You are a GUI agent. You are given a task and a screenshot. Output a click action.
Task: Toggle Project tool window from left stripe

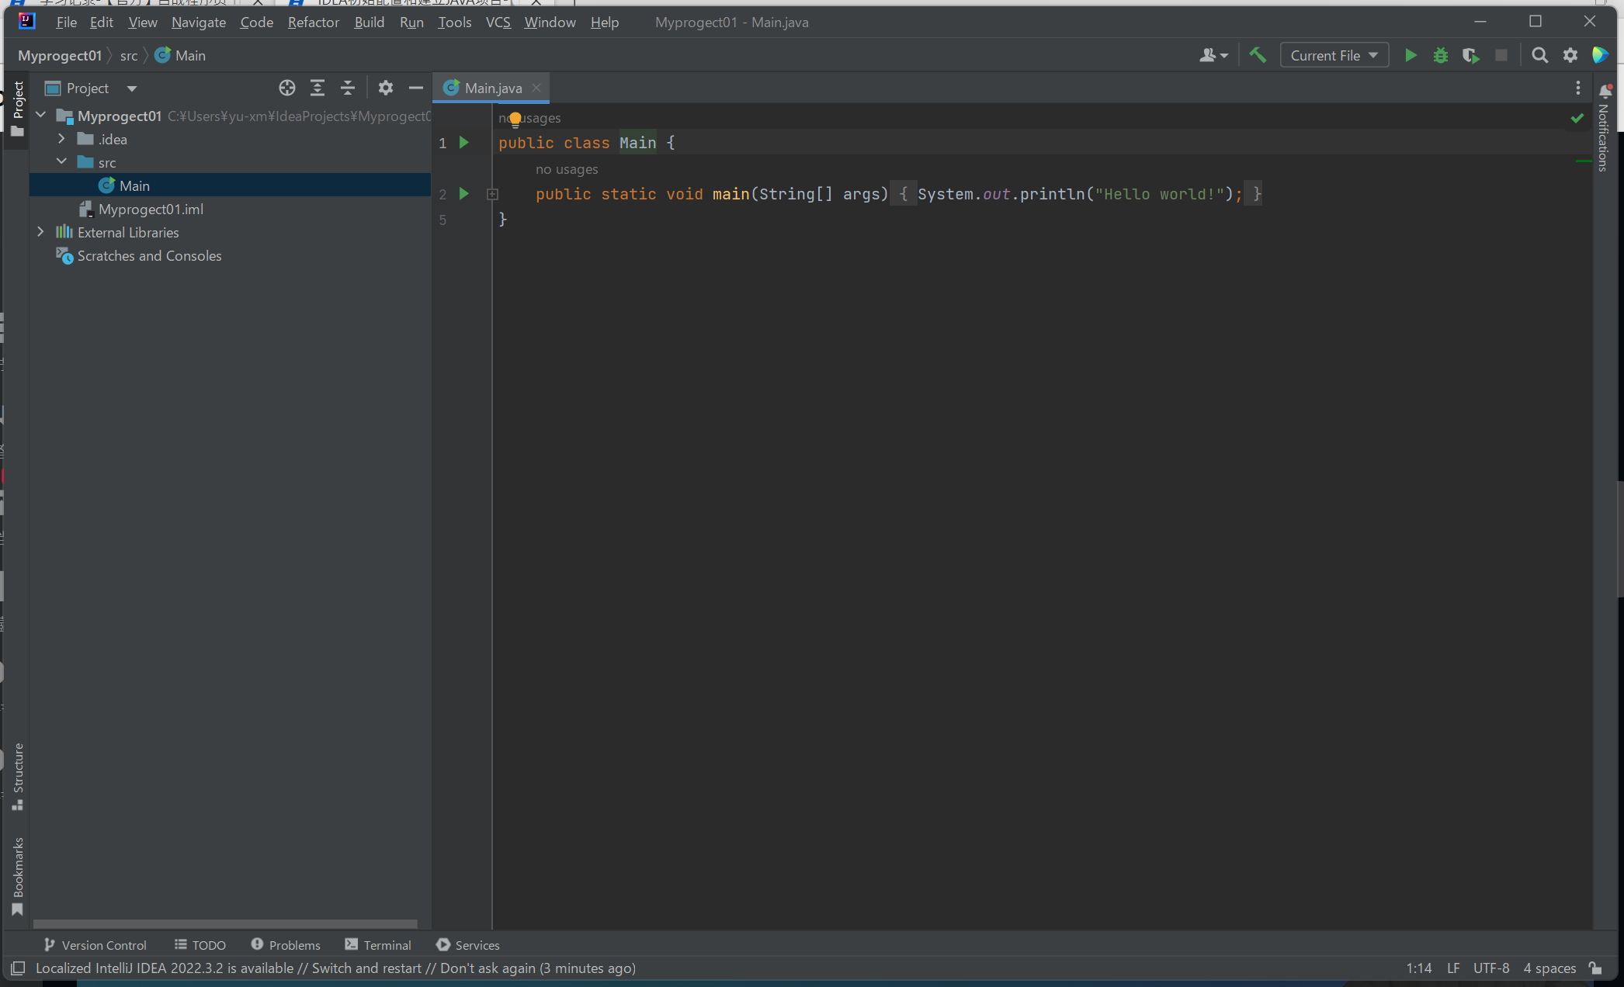point(18,109)
